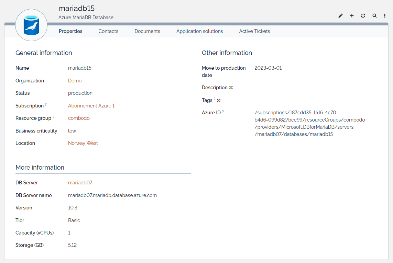The height and width of the screenshot is (263, 393).
Task: Select the Application solutions tab
Action: click(x=199, y=31)
